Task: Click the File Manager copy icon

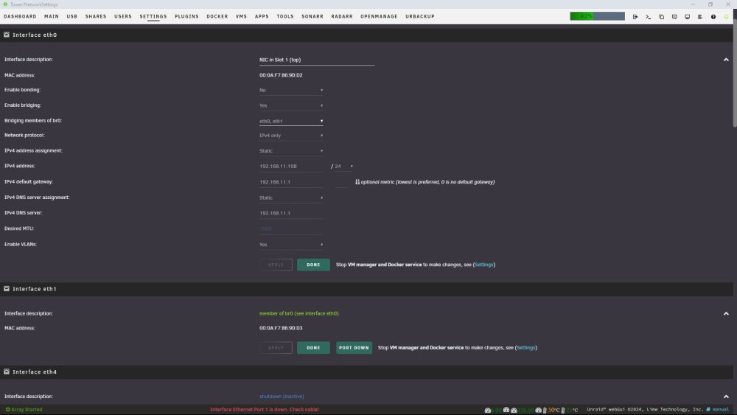Action: pyautogui.click(x=661, y=16)
